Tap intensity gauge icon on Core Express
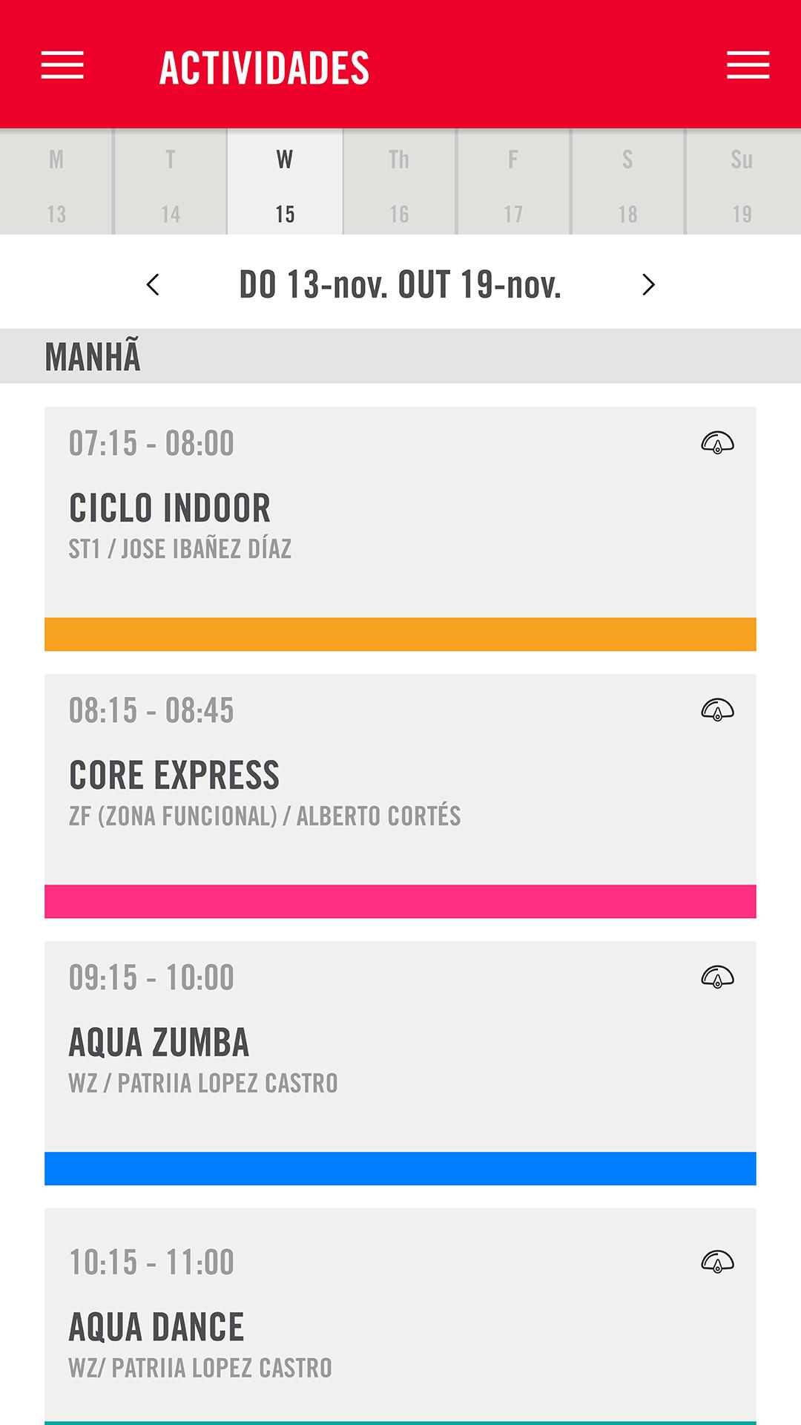 coord(717,710)
